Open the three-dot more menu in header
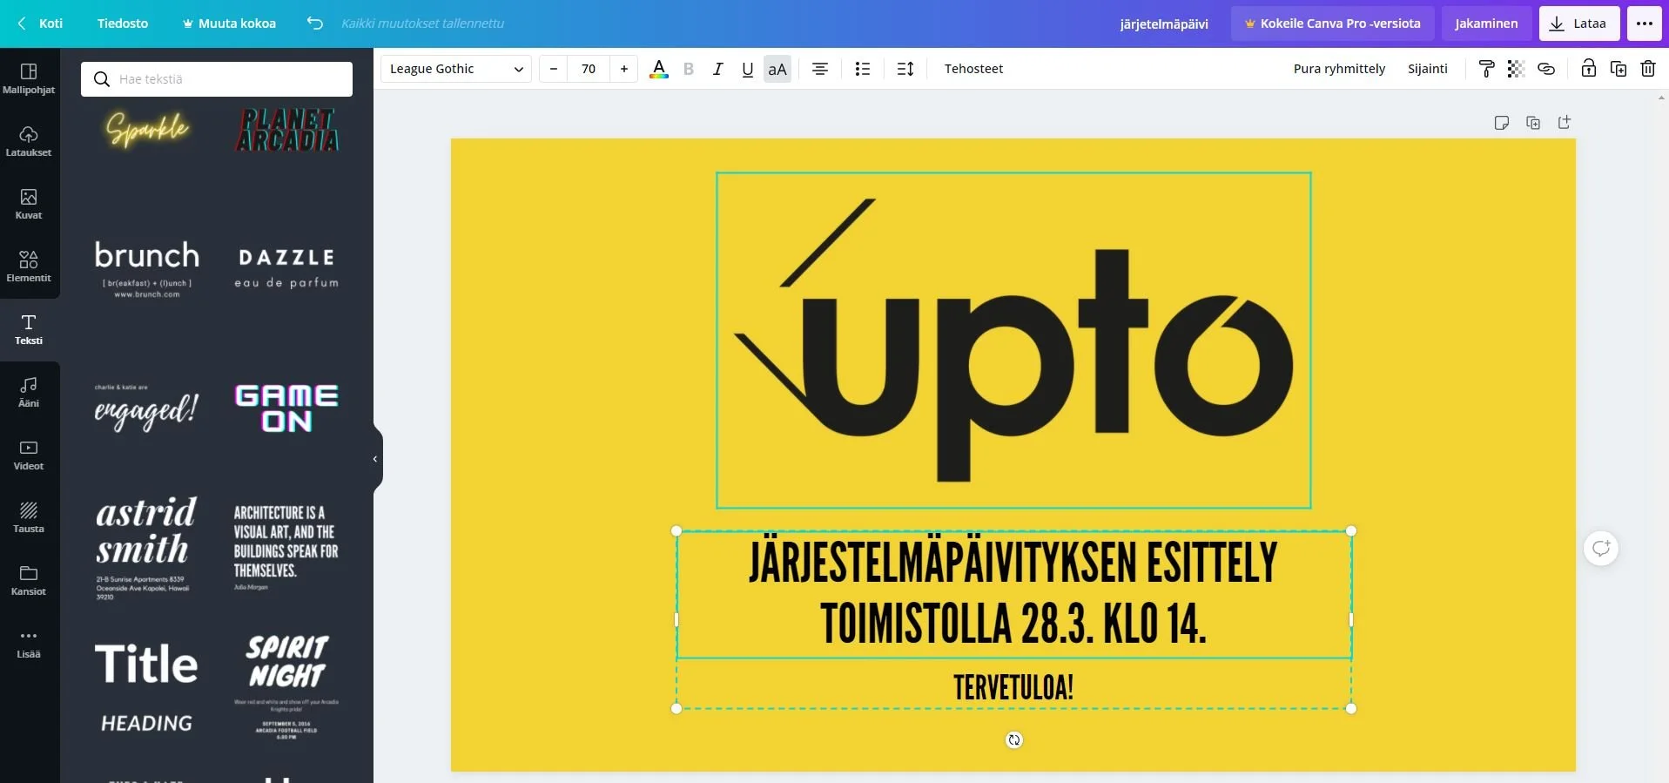Viewport: 1669px width, 783px height. coord(1645,24)
